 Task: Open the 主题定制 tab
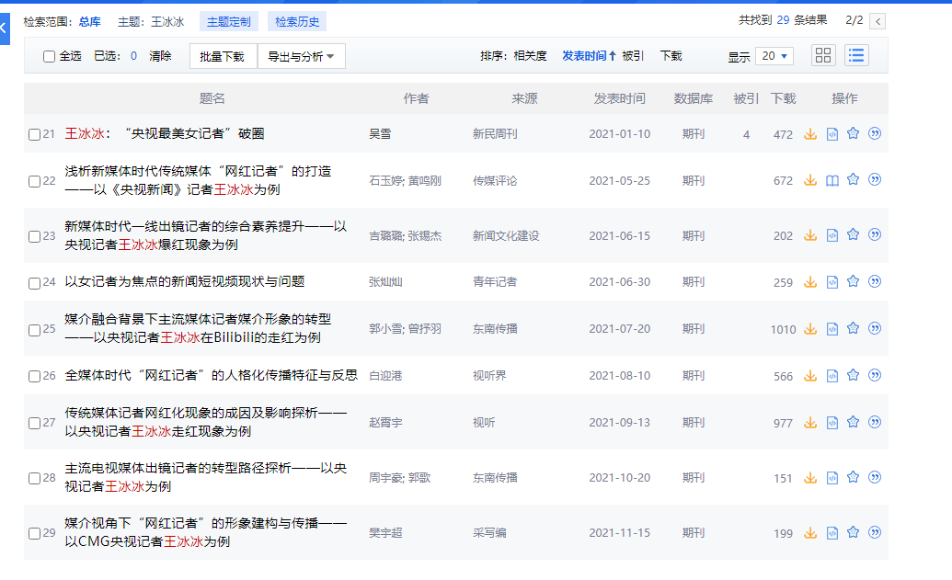(228, 22)
